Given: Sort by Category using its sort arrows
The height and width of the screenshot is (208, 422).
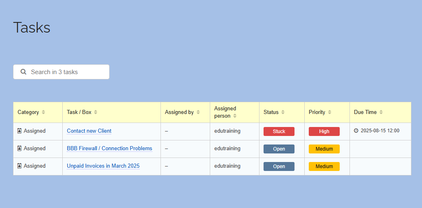Looking at the screenshot, I should (x=44, y=112).
